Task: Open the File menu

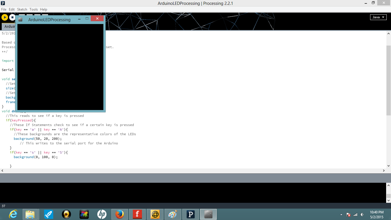Action: click(4, 9)
